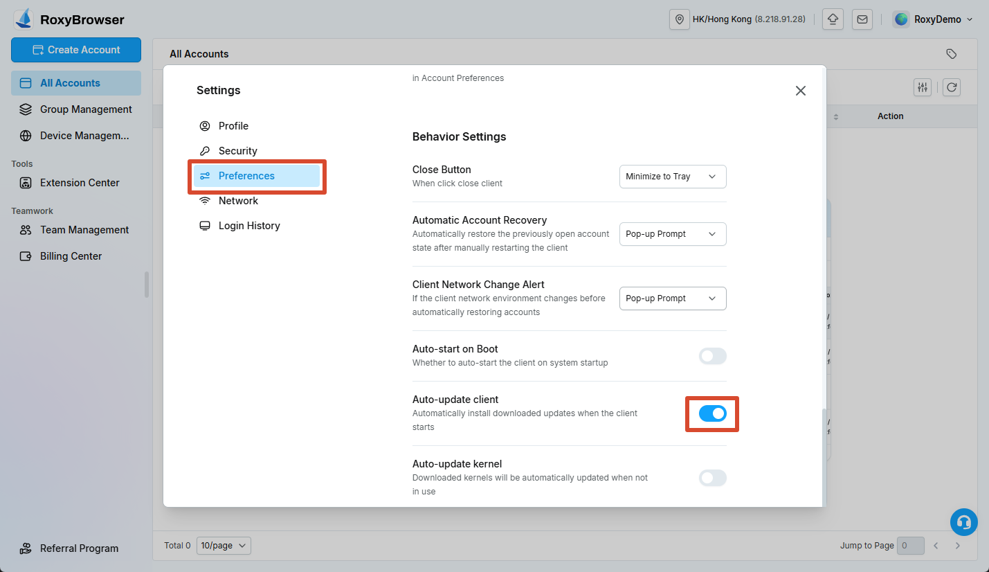Screen dimensions: 989x572
Task: Click the RoxyBrowser sailboat logo
Action: [x=24, y=19]
